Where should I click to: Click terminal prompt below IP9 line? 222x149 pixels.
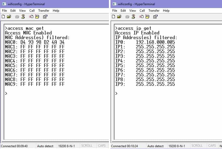point(116,94)
